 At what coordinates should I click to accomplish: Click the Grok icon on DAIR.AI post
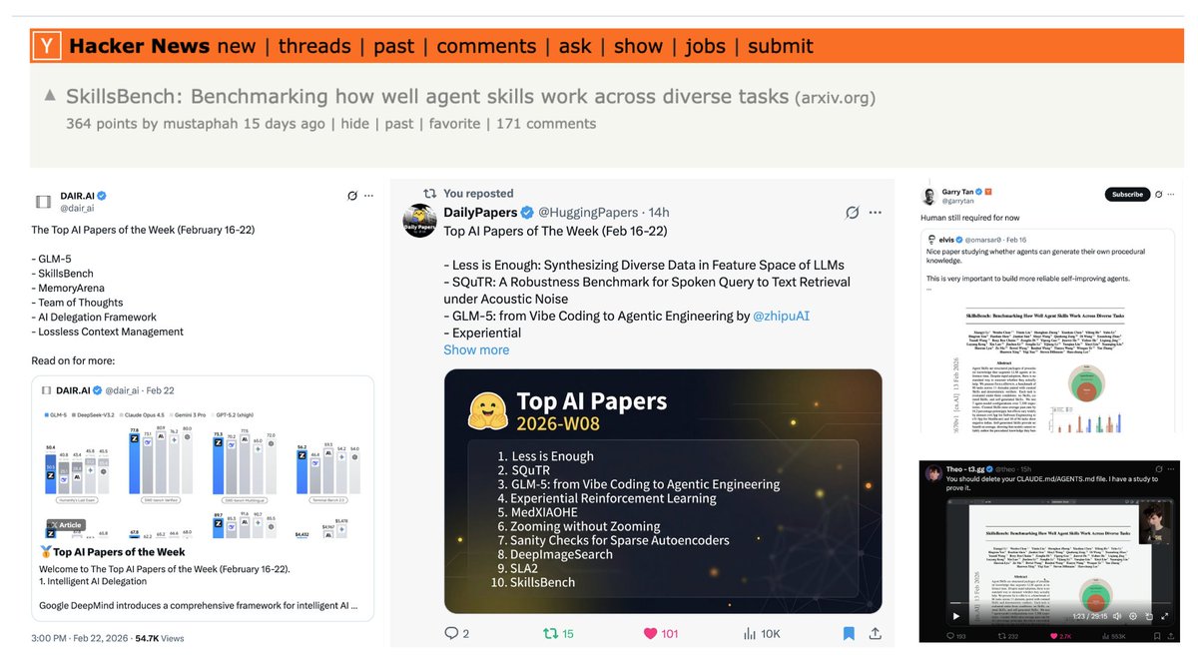tap(352, 196)
